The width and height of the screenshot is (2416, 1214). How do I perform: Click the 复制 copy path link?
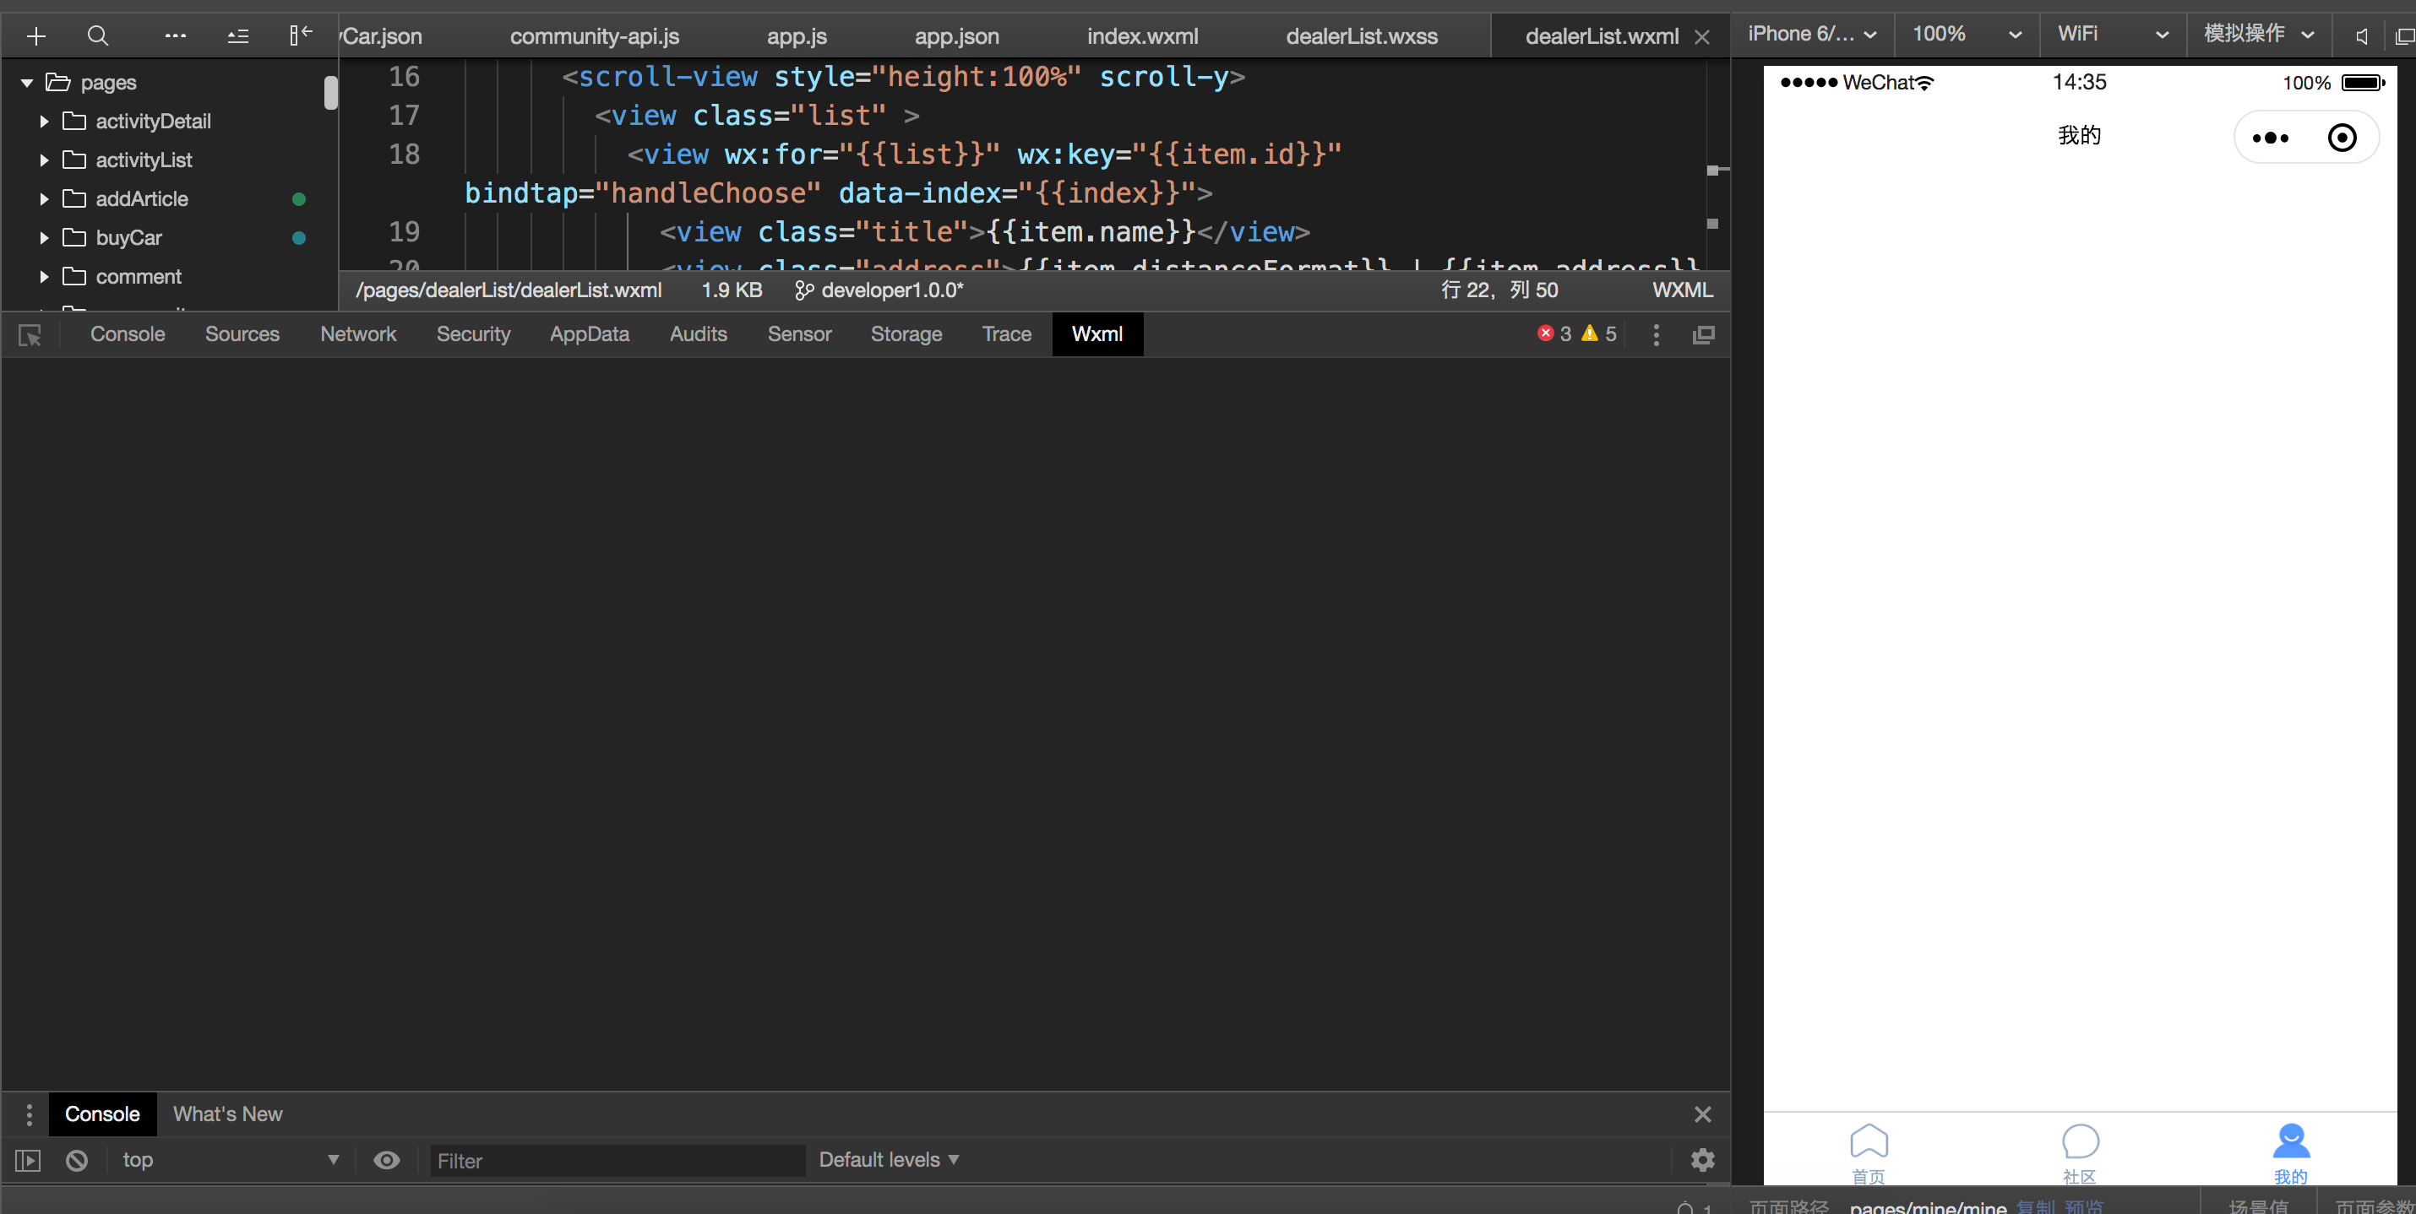click(2035, 1206)
